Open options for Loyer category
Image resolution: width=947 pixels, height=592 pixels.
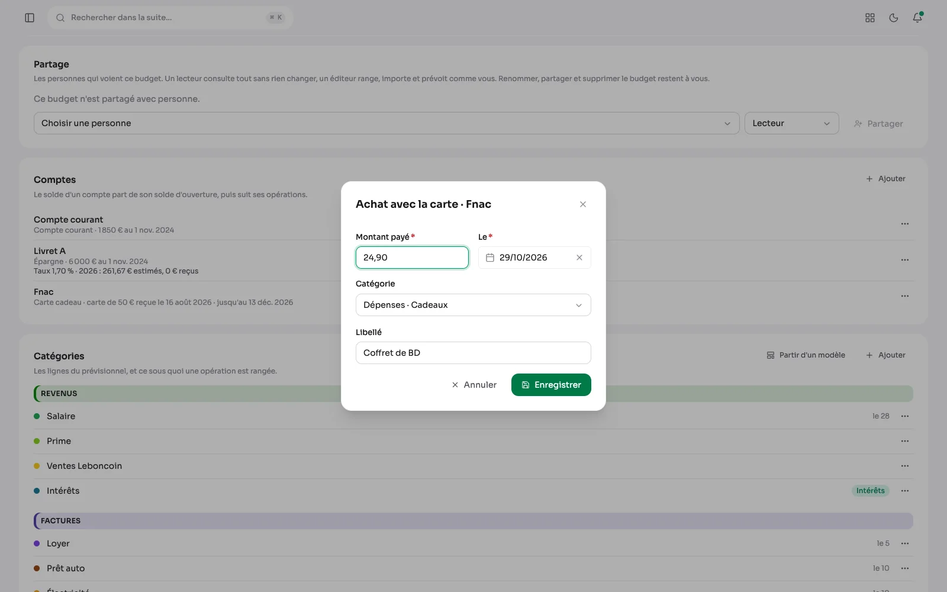point(905,543)
